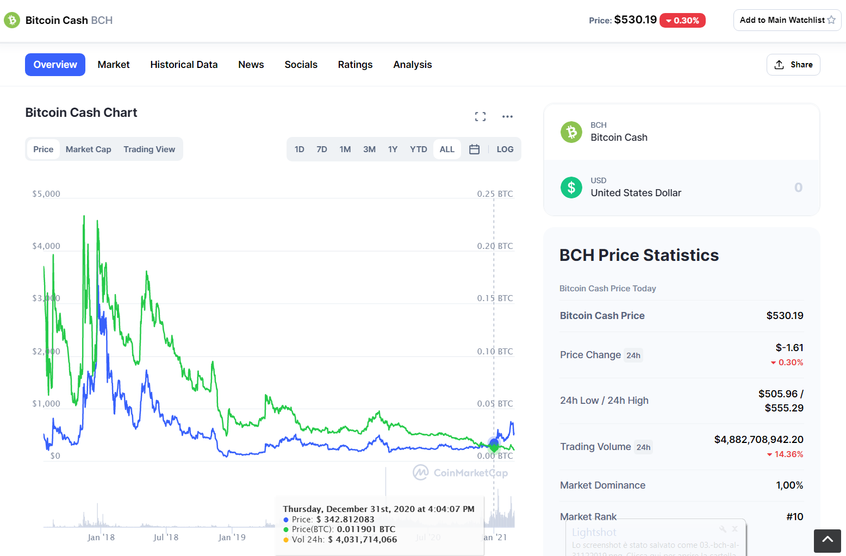846x556 pixels.
Task: Click the BCH coin icon in converter
Action: pos(571,132)
